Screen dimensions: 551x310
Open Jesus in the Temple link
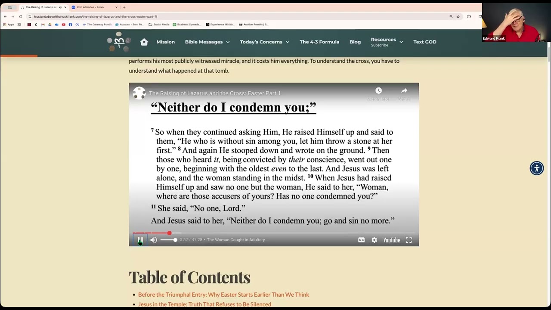pos(204,304)
